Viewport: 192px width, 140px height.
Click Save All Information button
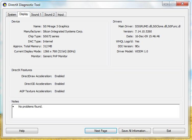tap(135, 131)
